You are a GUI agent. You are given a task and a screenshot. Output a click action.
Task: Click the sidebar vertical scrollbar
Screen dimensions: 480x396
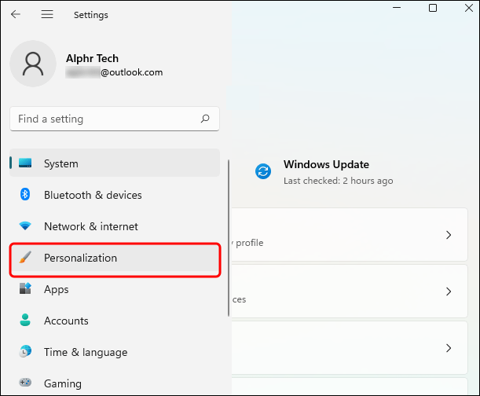click(x=229, y=236)
